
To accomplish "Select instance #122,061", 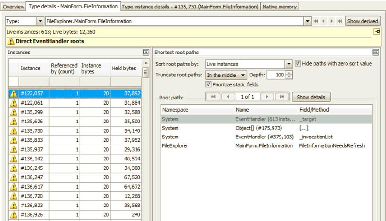I will pyautogui.click(x=75, y=103).
